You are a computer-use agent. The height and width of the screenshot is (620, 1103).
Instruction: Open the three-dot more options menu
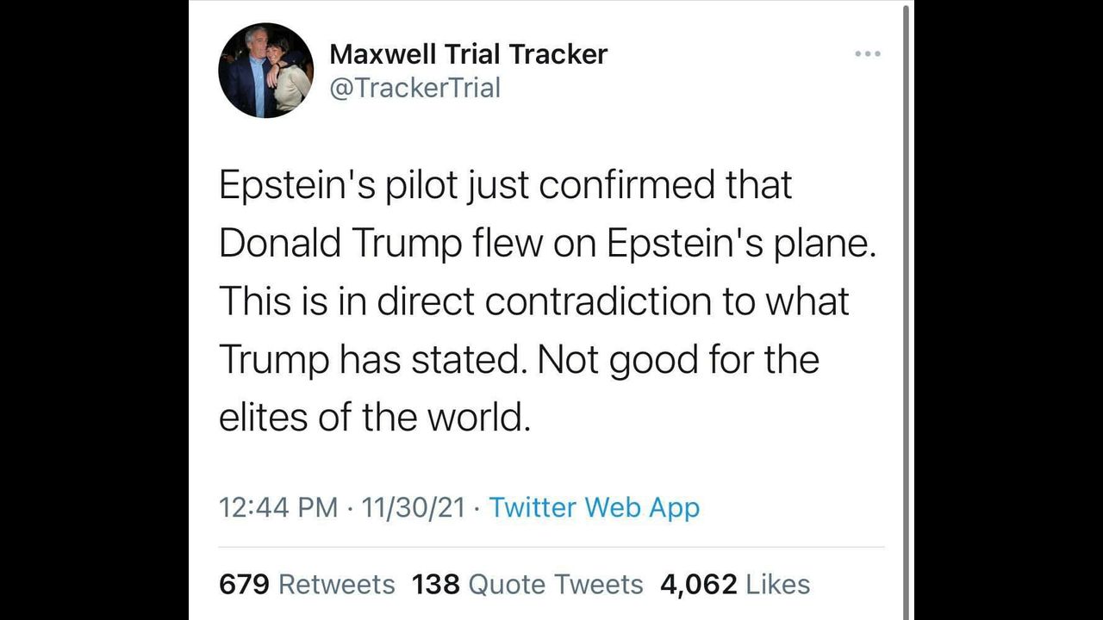click(867, 53)
